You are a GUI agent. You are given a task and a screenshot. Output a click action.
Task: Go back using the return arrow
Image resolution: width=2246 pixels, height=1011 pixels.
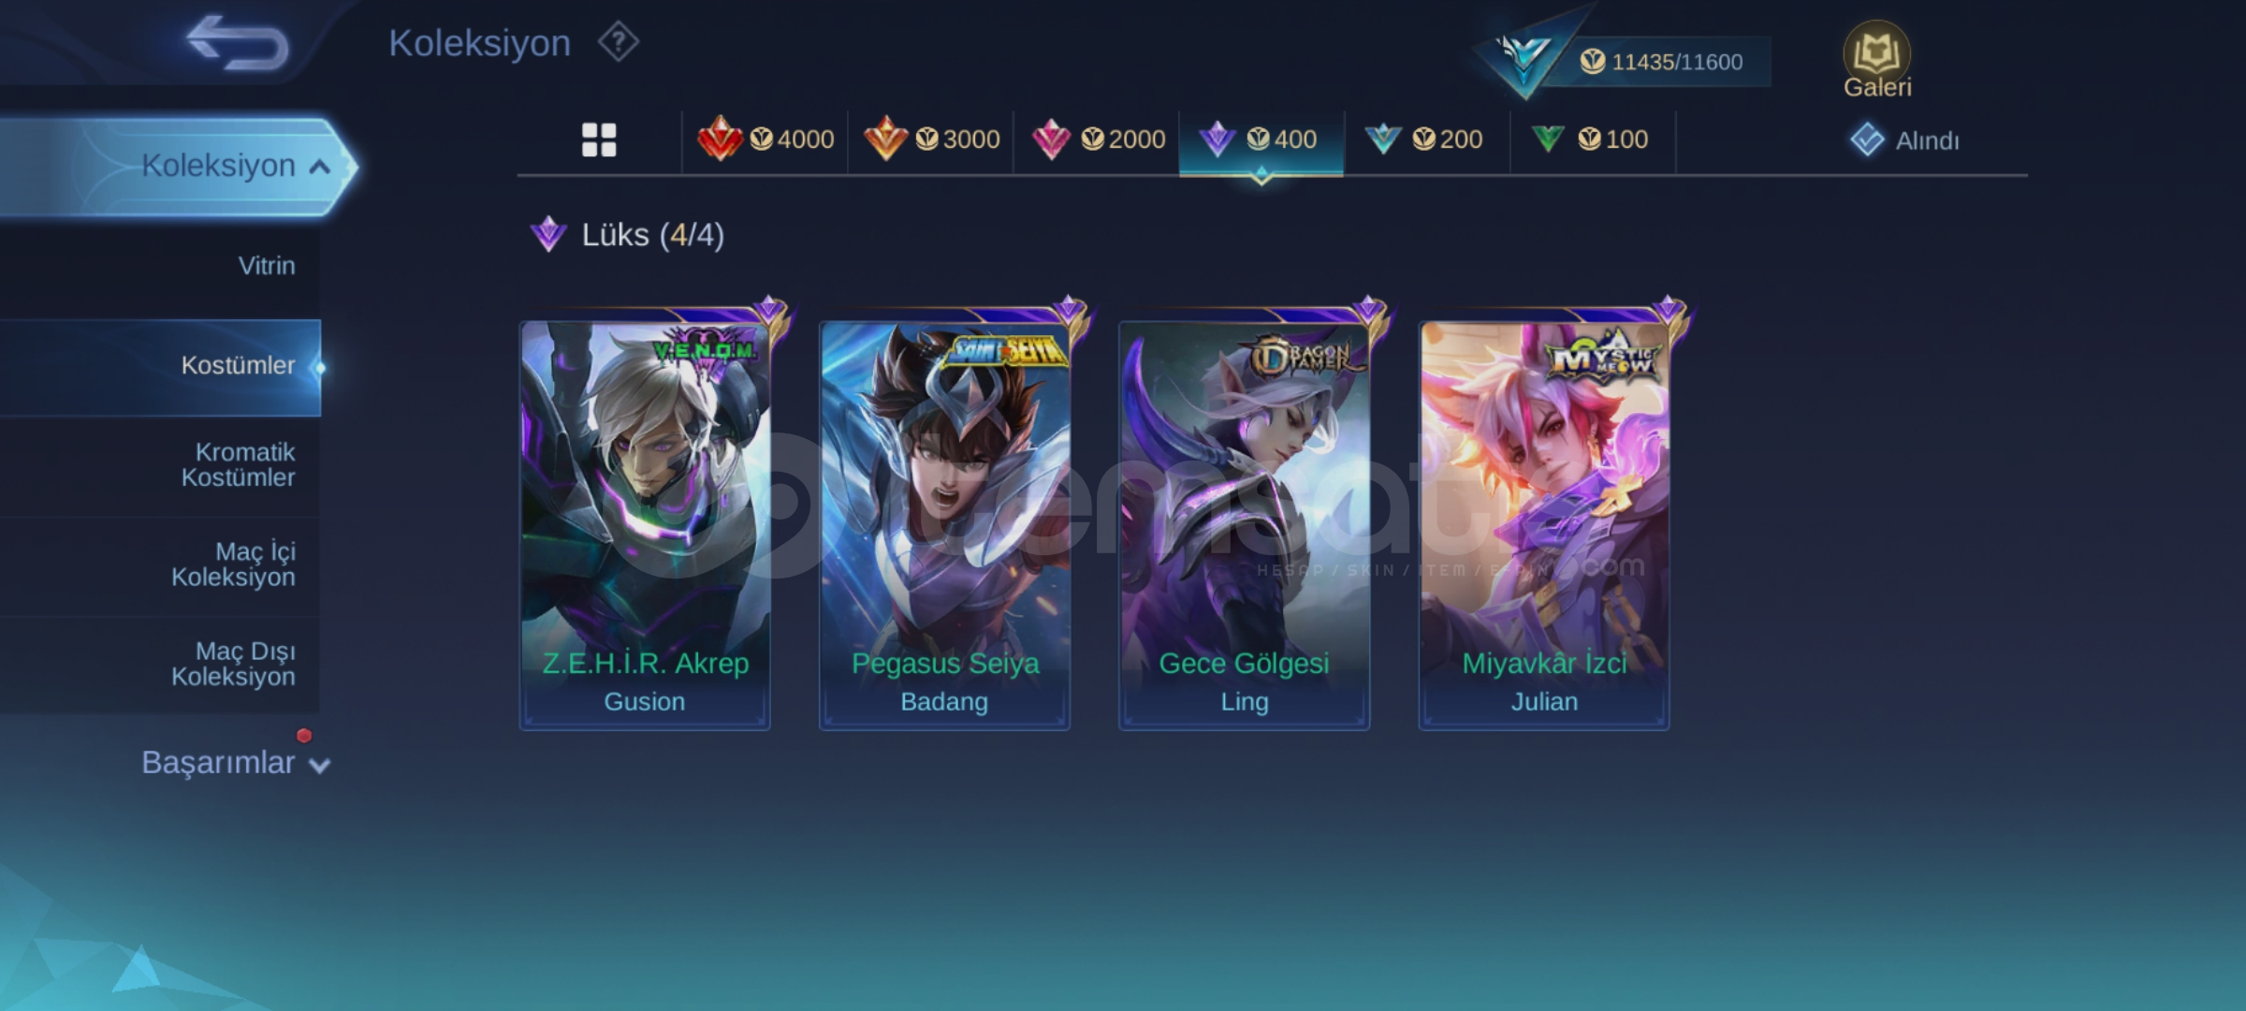coord(238,43)
